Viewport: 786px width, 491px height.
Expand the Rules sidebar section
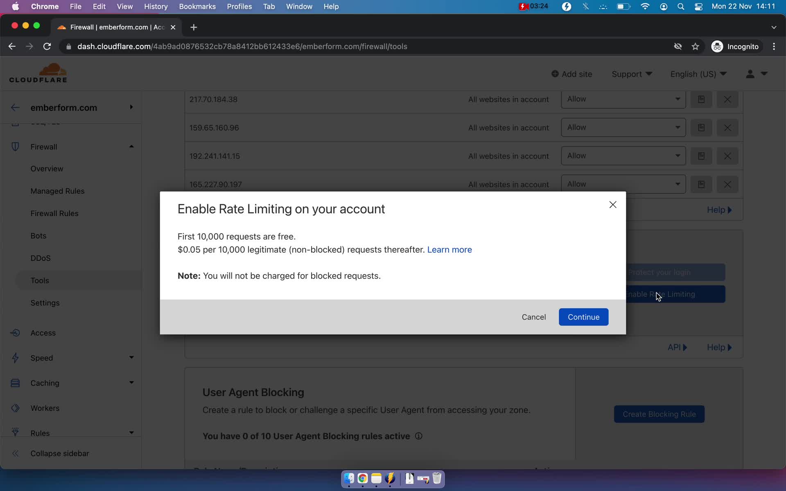point(131,433)
